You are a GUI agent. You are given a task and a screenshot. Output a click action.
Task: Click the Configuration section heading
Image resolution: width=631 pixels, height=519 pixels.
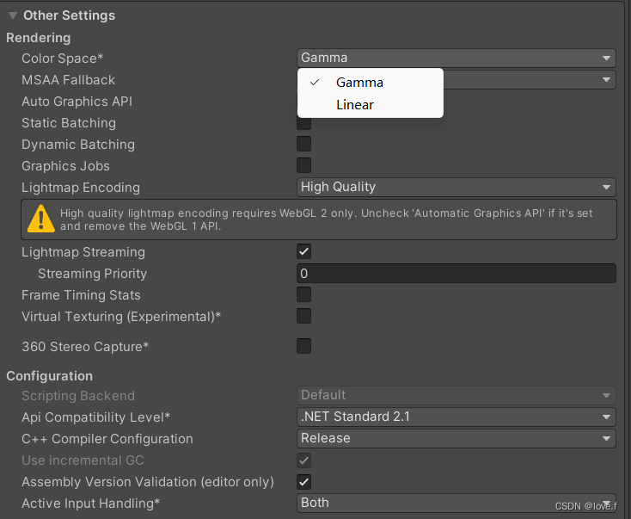pyautogui.click(x=50, y=376)
